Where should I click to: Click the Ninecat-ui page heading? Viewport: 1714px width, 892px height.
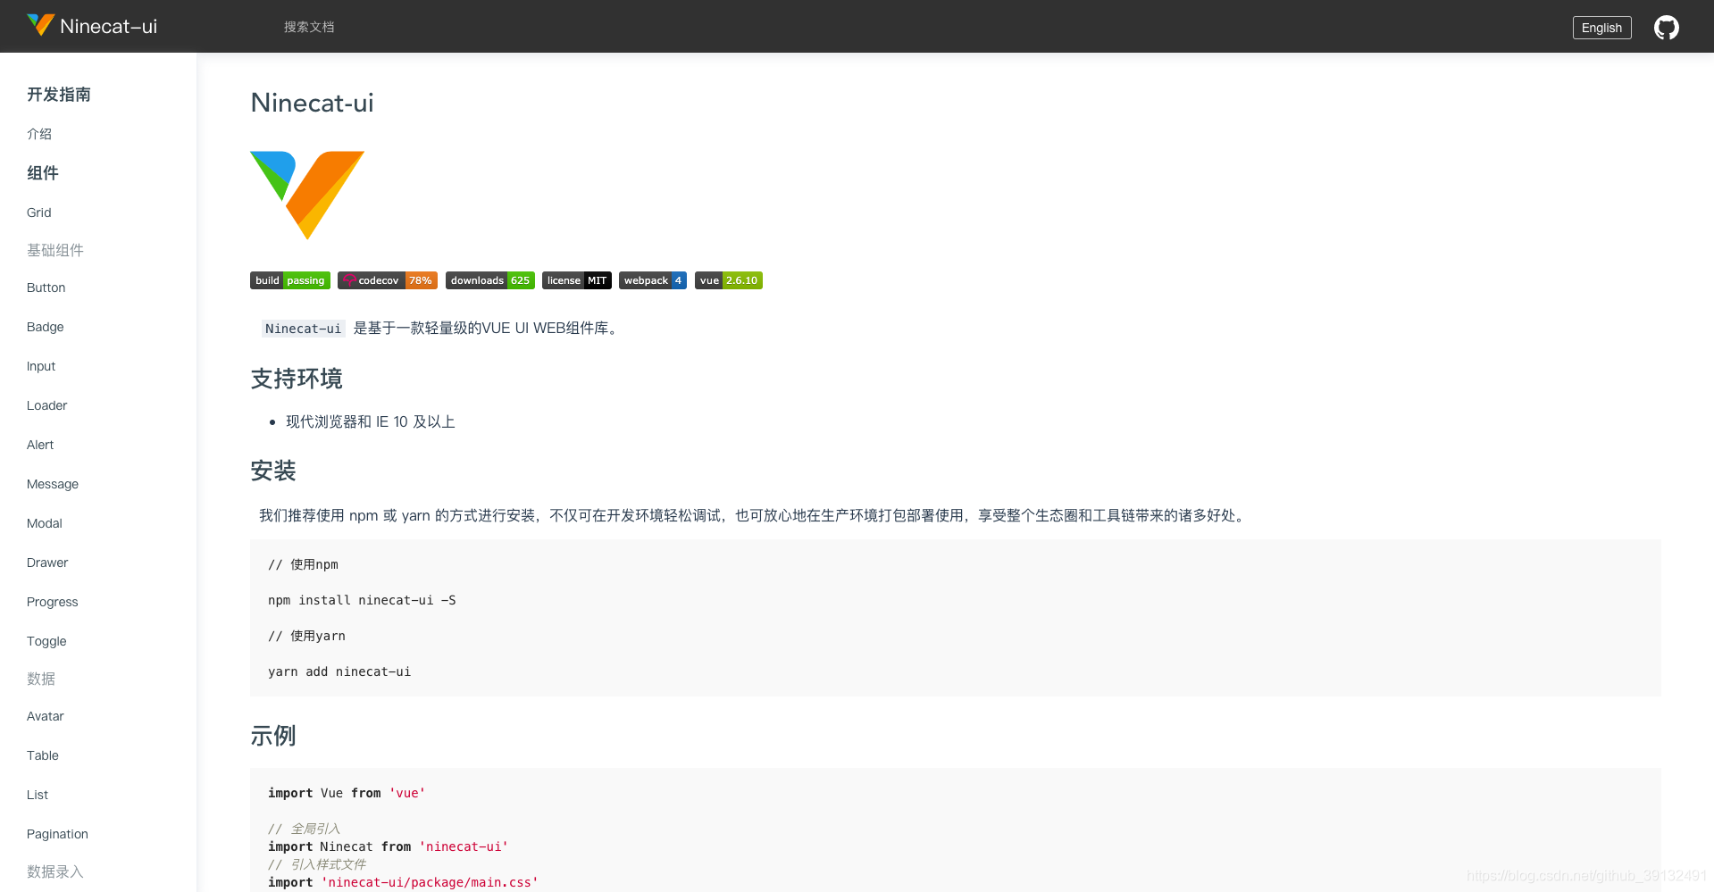(x=312, y=103)
